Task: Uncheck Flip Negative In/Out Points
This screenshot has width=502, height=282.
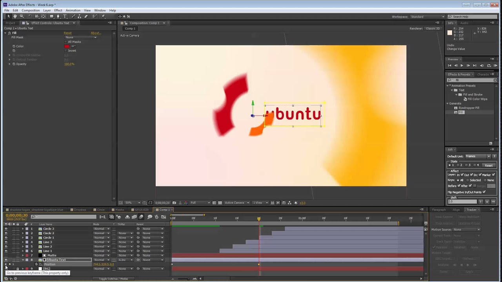Action: [484, 192]
